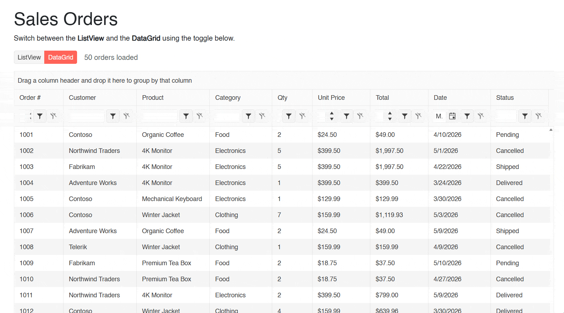The image size is (564, 313).
Task: Switch to the ListView view
Action: coord(29,57)
